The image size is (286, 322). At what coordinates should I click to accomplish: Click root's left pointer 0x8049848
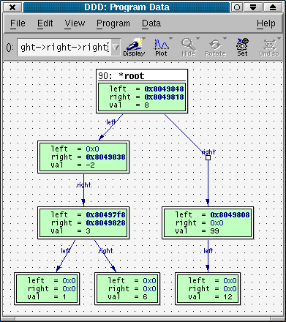click(164, 89)
